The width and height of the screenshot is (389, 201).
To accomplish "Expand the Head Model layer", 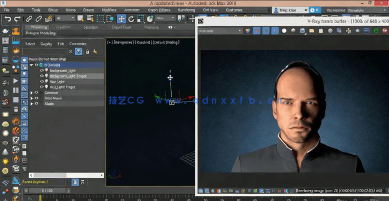I will pos(32,98).
